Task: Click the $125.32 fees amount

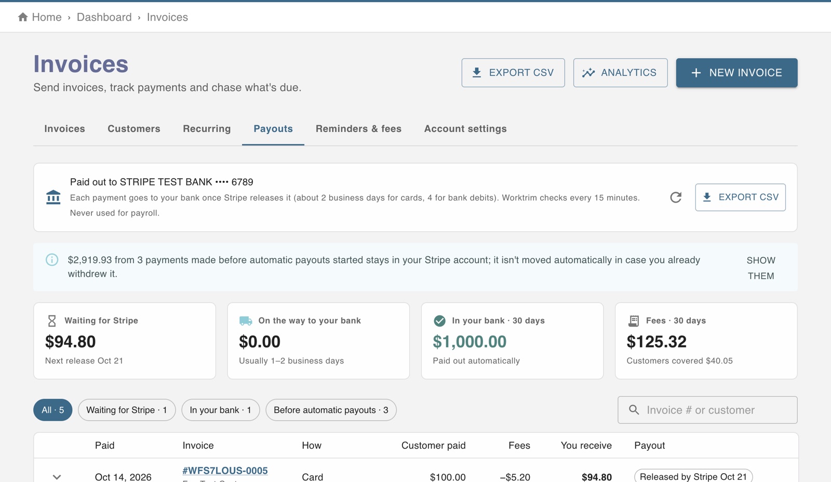Action: [656, 342]
